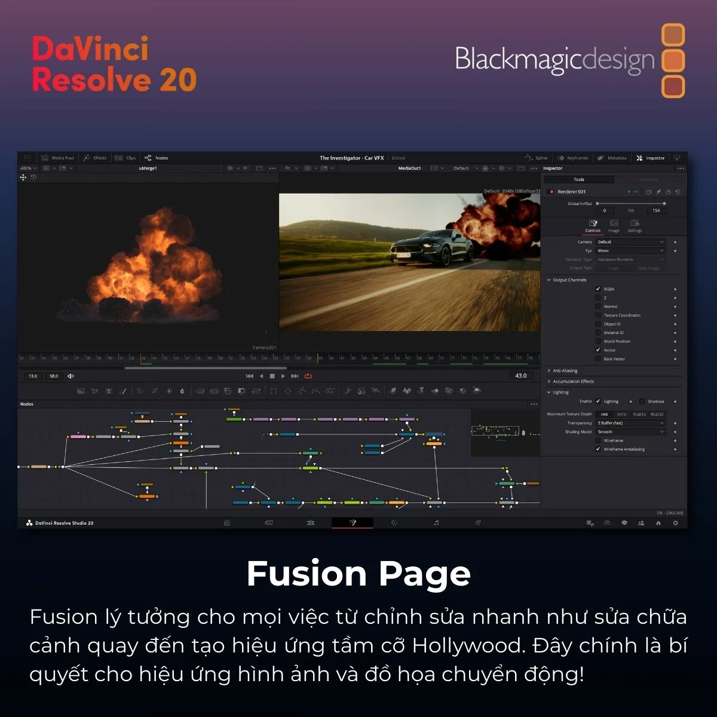Reset Renderer3D1 settings icon
Viewport: 717px width, 717px height.
678,192
